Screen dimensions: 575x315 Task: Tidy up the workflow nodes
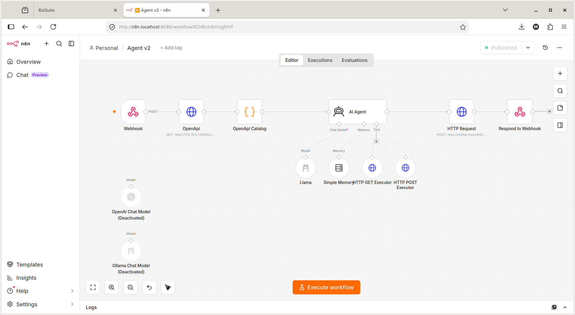pyautogui.click(x=168, y=287)
